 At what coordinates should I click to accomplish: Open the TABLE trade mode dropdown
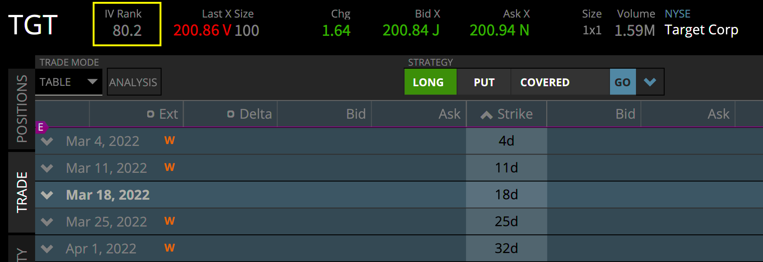68,82
